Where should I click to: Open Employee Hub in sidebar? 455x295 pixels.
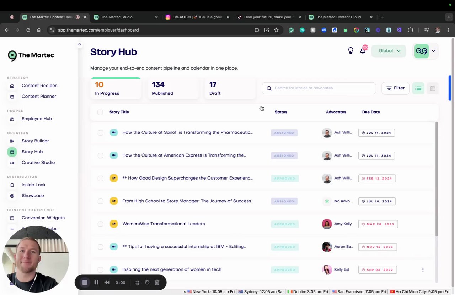pos(37,119)
